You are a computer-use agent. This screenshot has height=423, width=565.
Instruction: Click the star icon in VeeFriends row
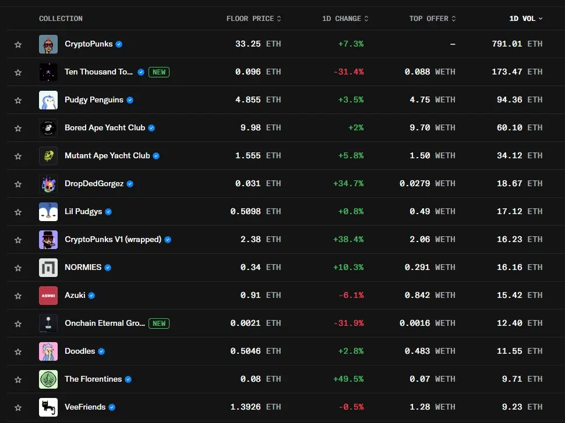18,407
